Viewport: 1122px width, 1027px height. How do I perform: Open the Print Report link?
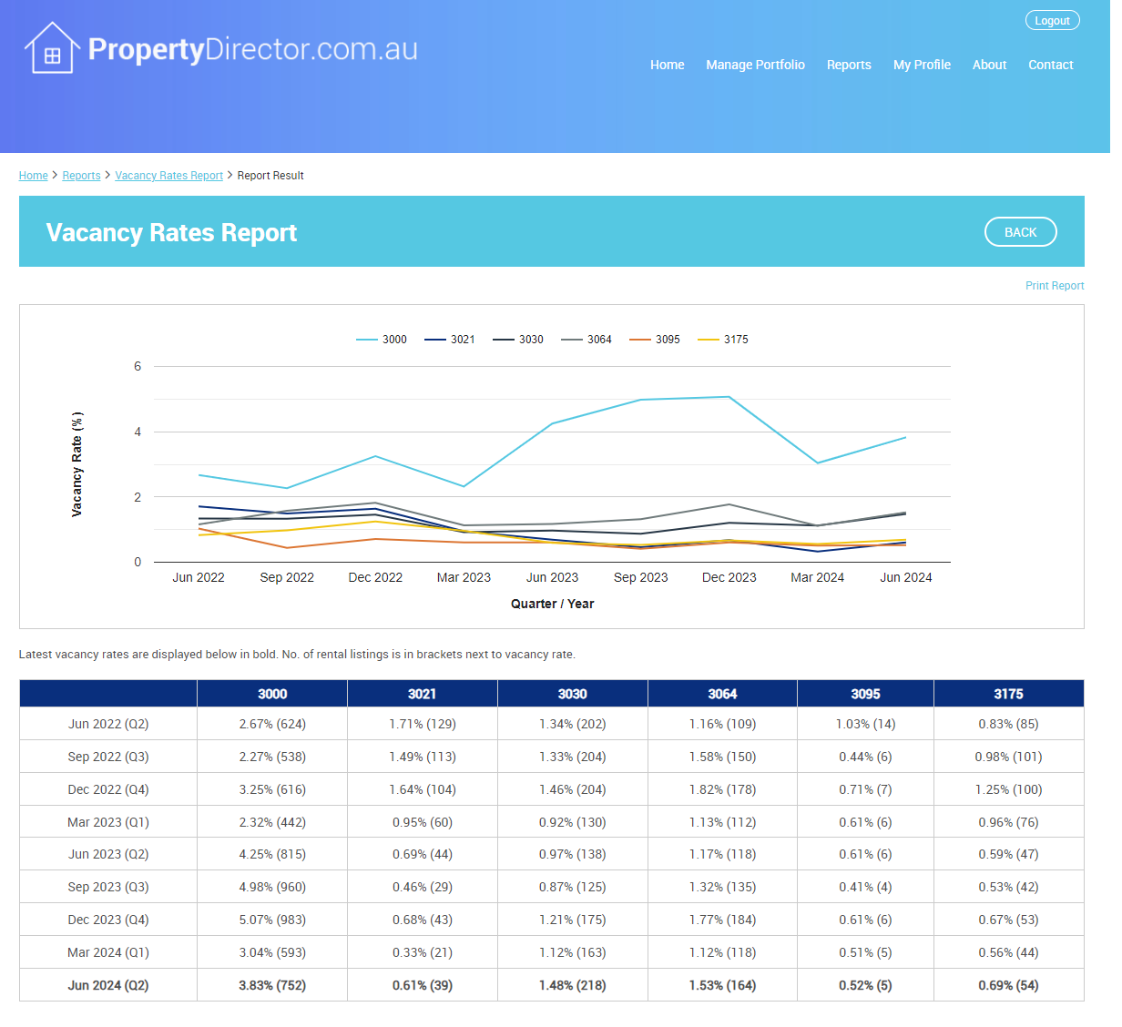(x=1055, y=285)
